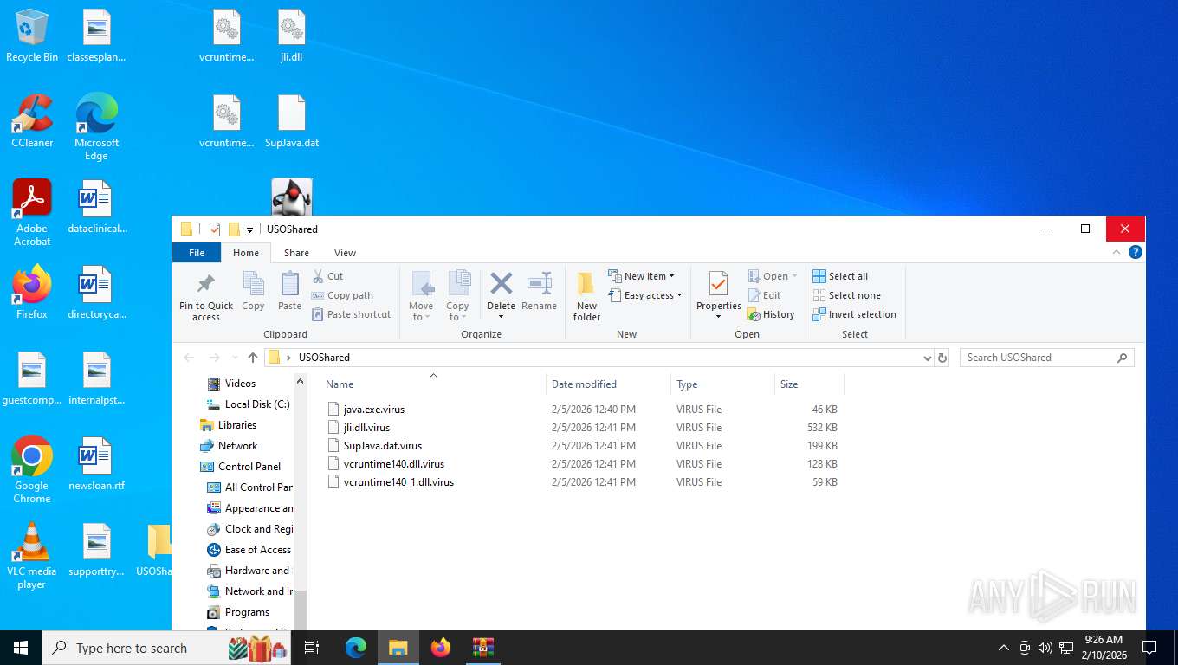Select Ease of Access in navigation pane
Viewport: 1178px width, 665px height.
coord(257,550)
